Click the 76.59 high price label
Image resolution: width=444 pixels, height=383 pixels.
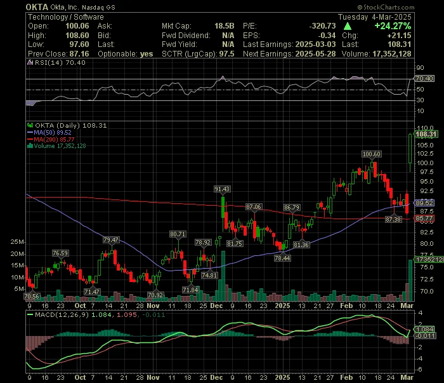pyautogui.click(x=60, y=253)
